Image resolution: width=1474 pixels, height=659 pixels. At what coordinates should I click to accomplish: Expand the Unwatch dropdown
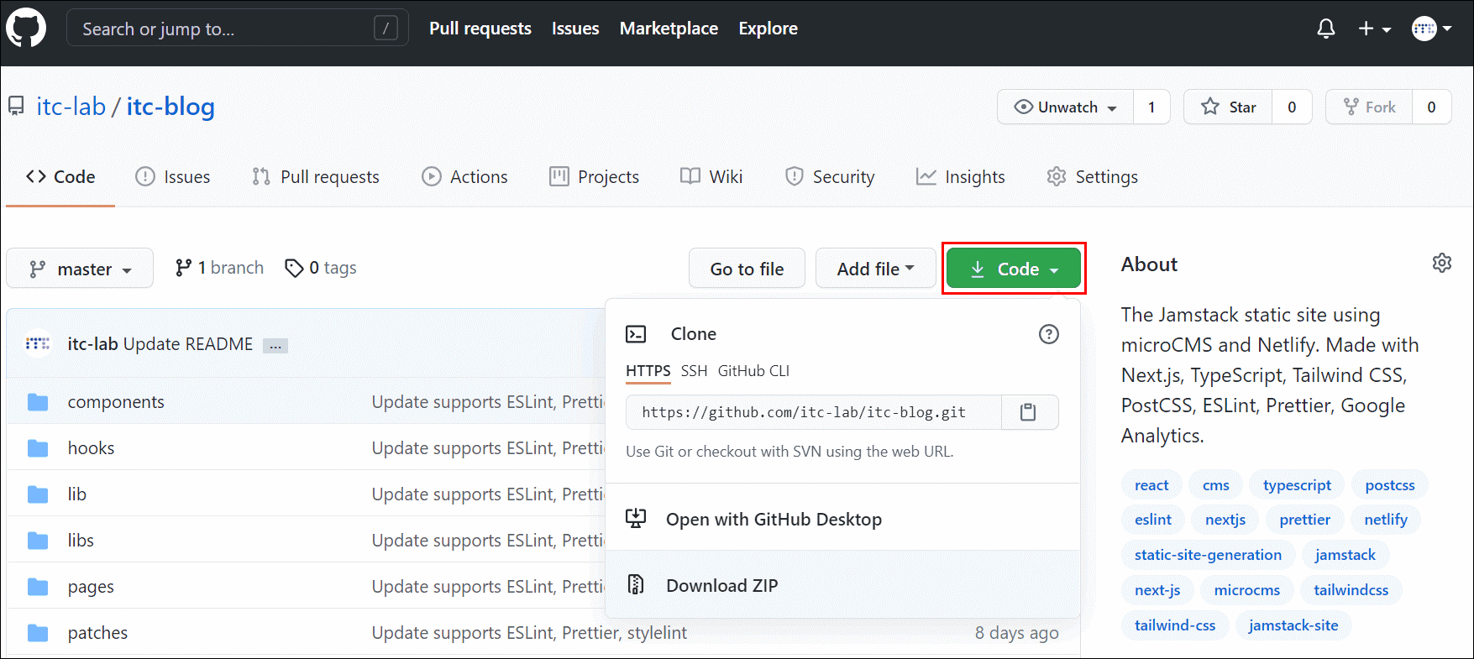1066,107
